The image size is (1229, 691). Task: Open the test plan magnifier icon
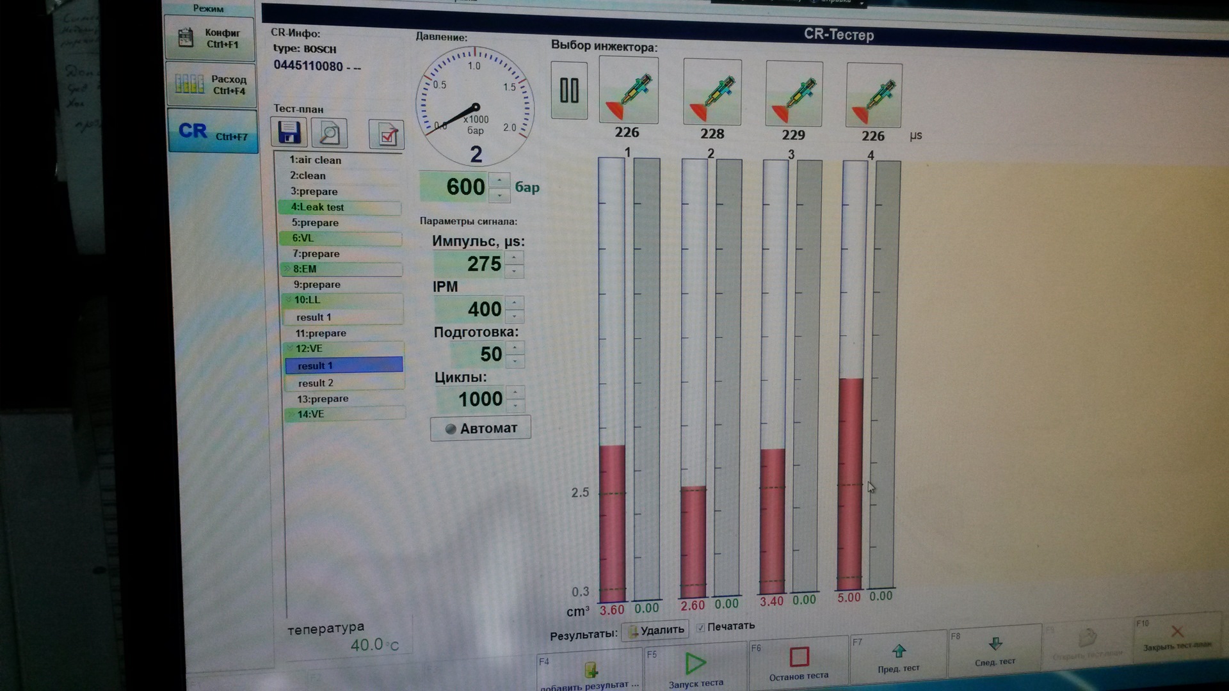coord(330,134)
